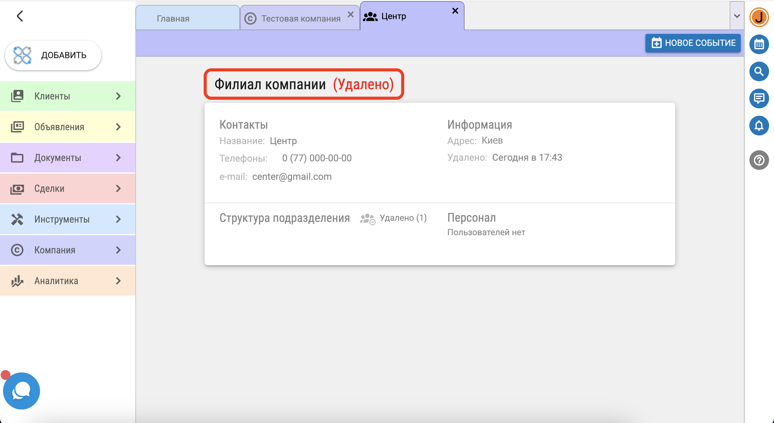Viewport: 774px width, 423px height.
Task: Click the center@gmail.com email address
Action: (292, 176)
